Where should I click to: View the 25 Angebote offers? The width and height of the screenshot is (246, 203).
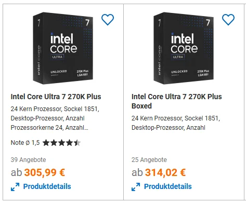tap(149, 160)
